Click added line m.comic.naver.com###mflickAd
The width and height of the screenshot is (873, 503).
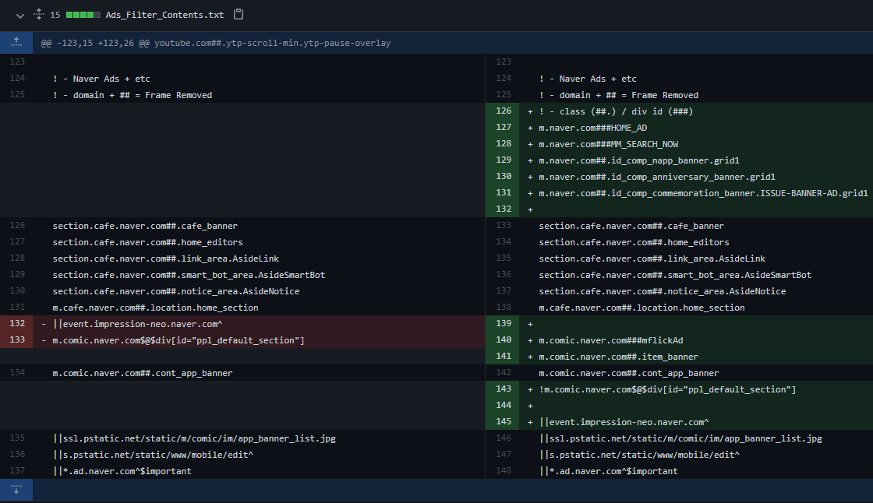tap(611, 340)
